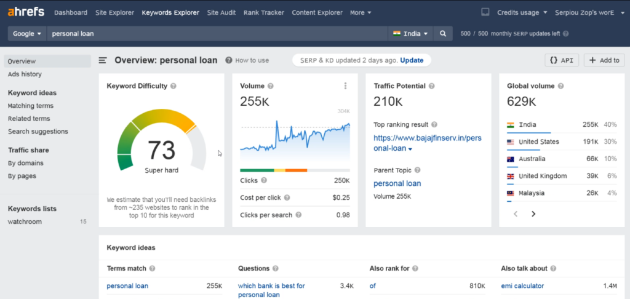Click Global volume info icon
Viewport: 630px width, 299px height.
coord(560,86)
